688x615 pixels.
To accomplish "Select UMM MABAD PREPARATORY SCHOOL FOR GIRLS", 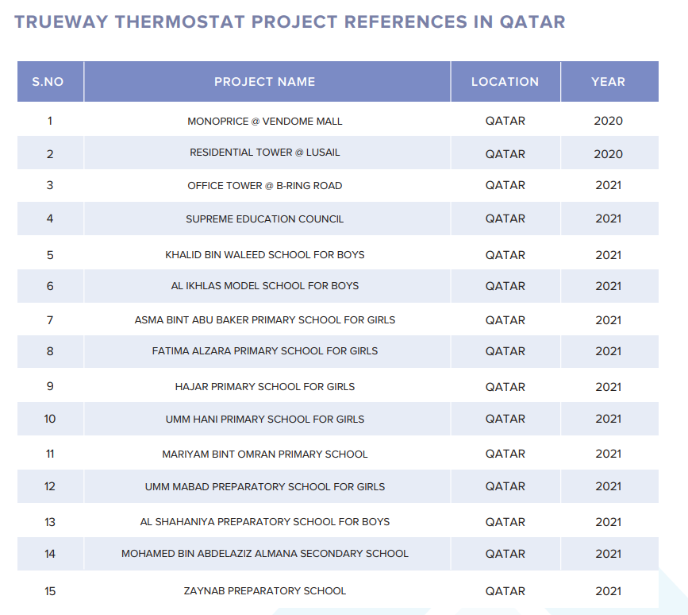I will tap(264, 487).
